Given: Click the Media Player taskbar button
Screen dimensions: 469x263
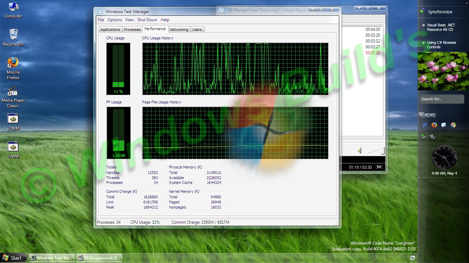Looking at the screenshot, I should click(99, 258).
